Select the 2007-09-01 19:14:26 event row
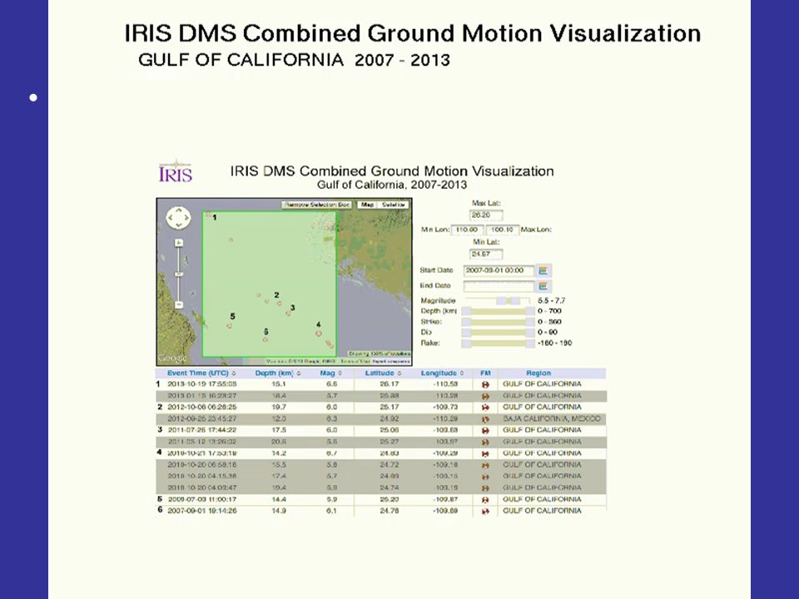 [380, 511]
